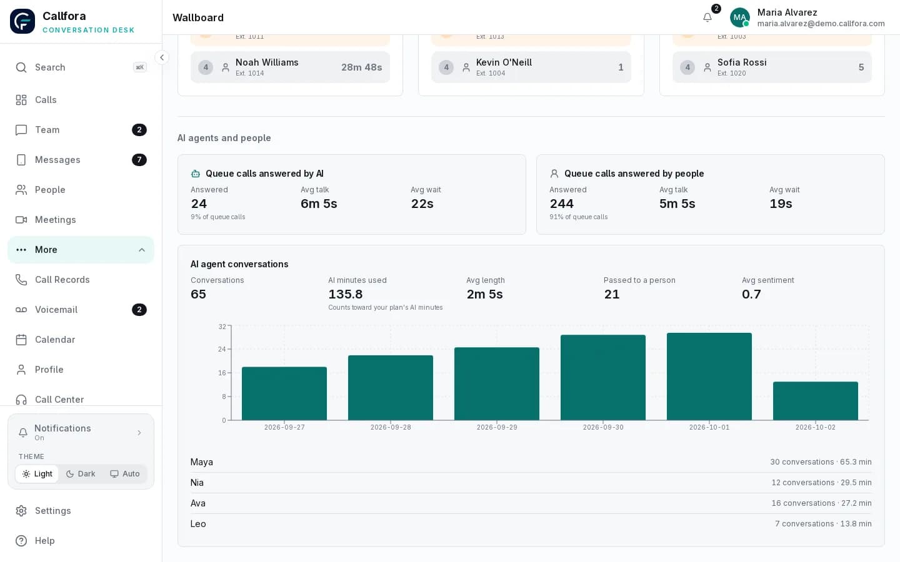900x562 pixels.
Task: Click the Search shortcut ⌘K badge
Action: [x=140, y=67]
